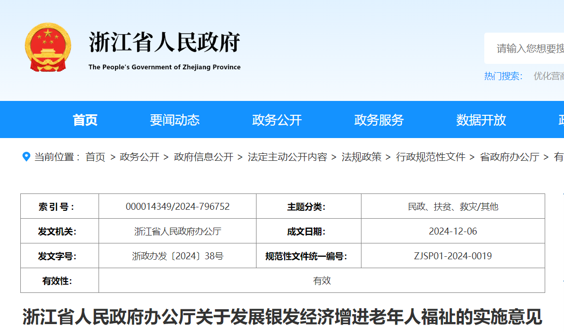Viewport: 564px width, 332px height.
Task: Select the issuing agency 浙江省人民政府办公厅
Action: pos(178,232)
